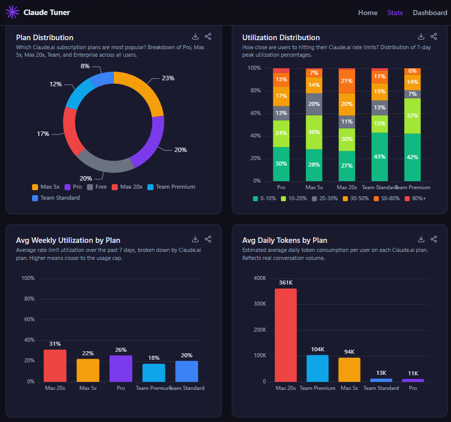Toggle the Max 5x legend item
The height and width of the screenshot is (422, 451).
pos(46,187)
